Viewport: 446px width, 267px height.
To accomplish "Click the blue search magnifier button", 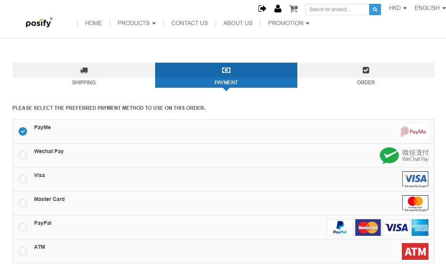I will 375,9.
